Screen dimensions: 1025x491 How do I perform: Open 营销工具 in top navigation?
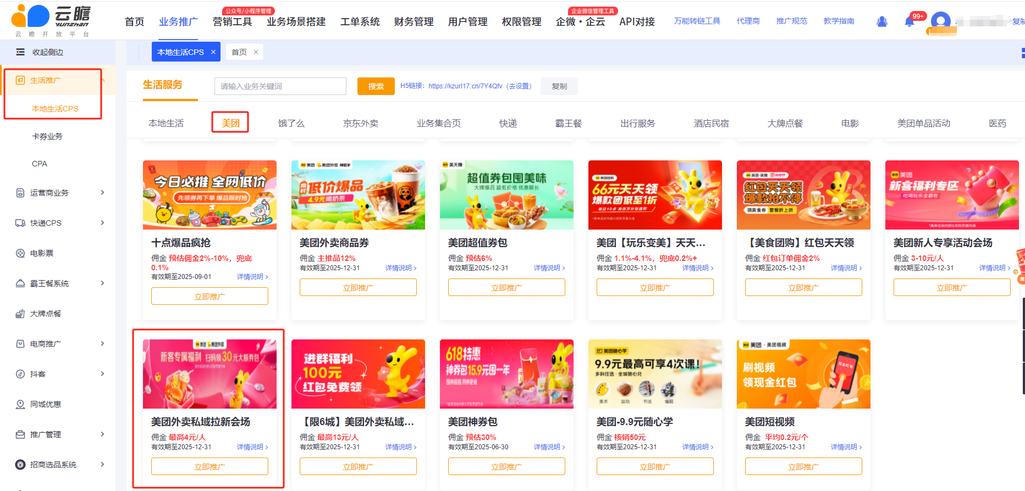(x=232, y=21)
